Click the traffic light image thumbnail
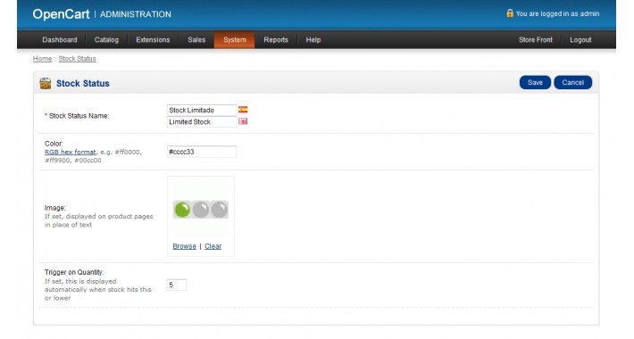Image resolution: width=634 pixels, height=339 pixels. tap(201, 210)
